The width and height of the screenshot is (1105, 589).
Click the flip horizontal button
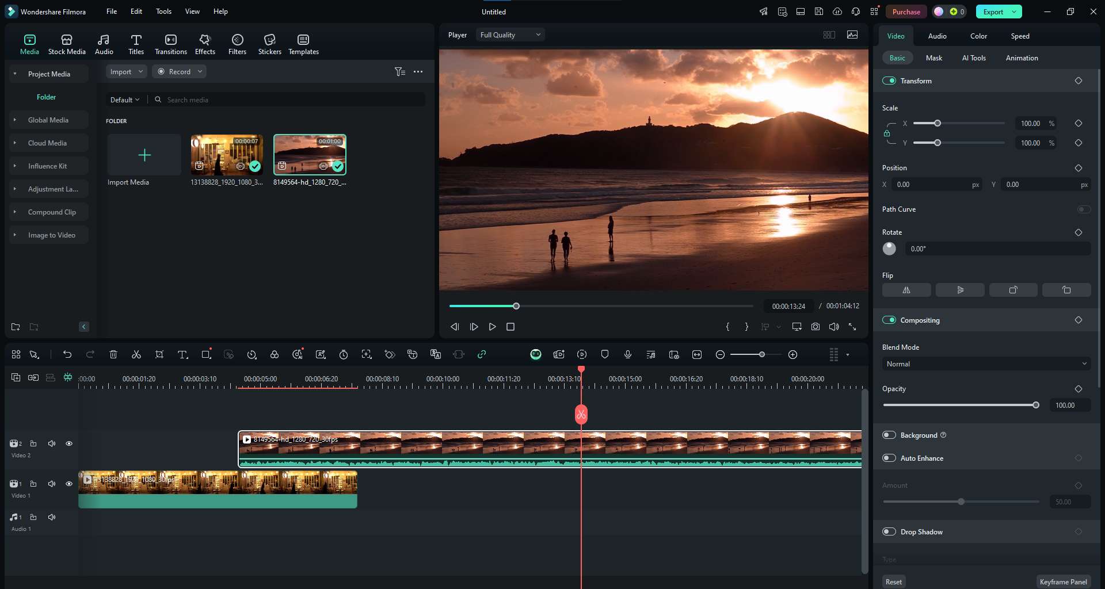906,290
